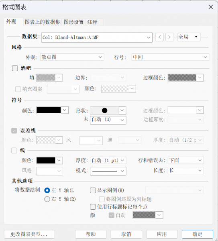Select 左 Y 轴(L radio button
The height and width of the screenshot is (241, 218).
click(x=47, y=190)
